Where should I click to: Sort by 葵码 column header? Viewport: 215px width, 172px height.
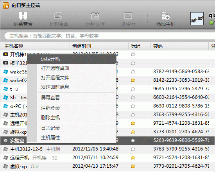(x=180, y=46)
